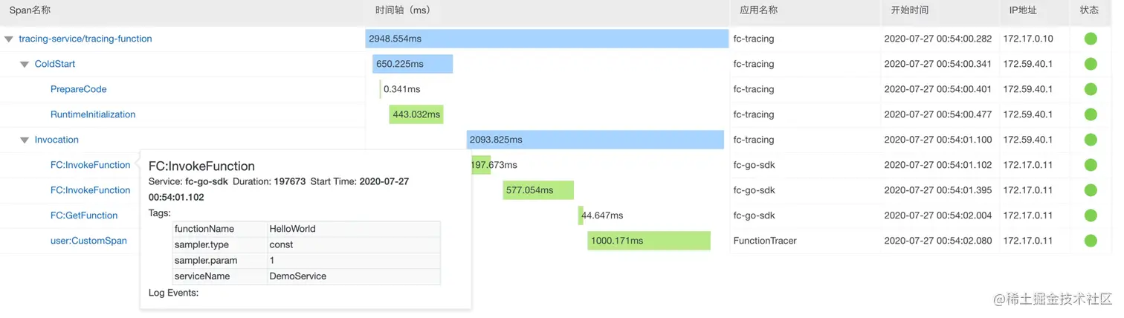Select the 650.225ms ColdStart bar
This screenshot has height=318, width=1124.
(x=413, y=64)
